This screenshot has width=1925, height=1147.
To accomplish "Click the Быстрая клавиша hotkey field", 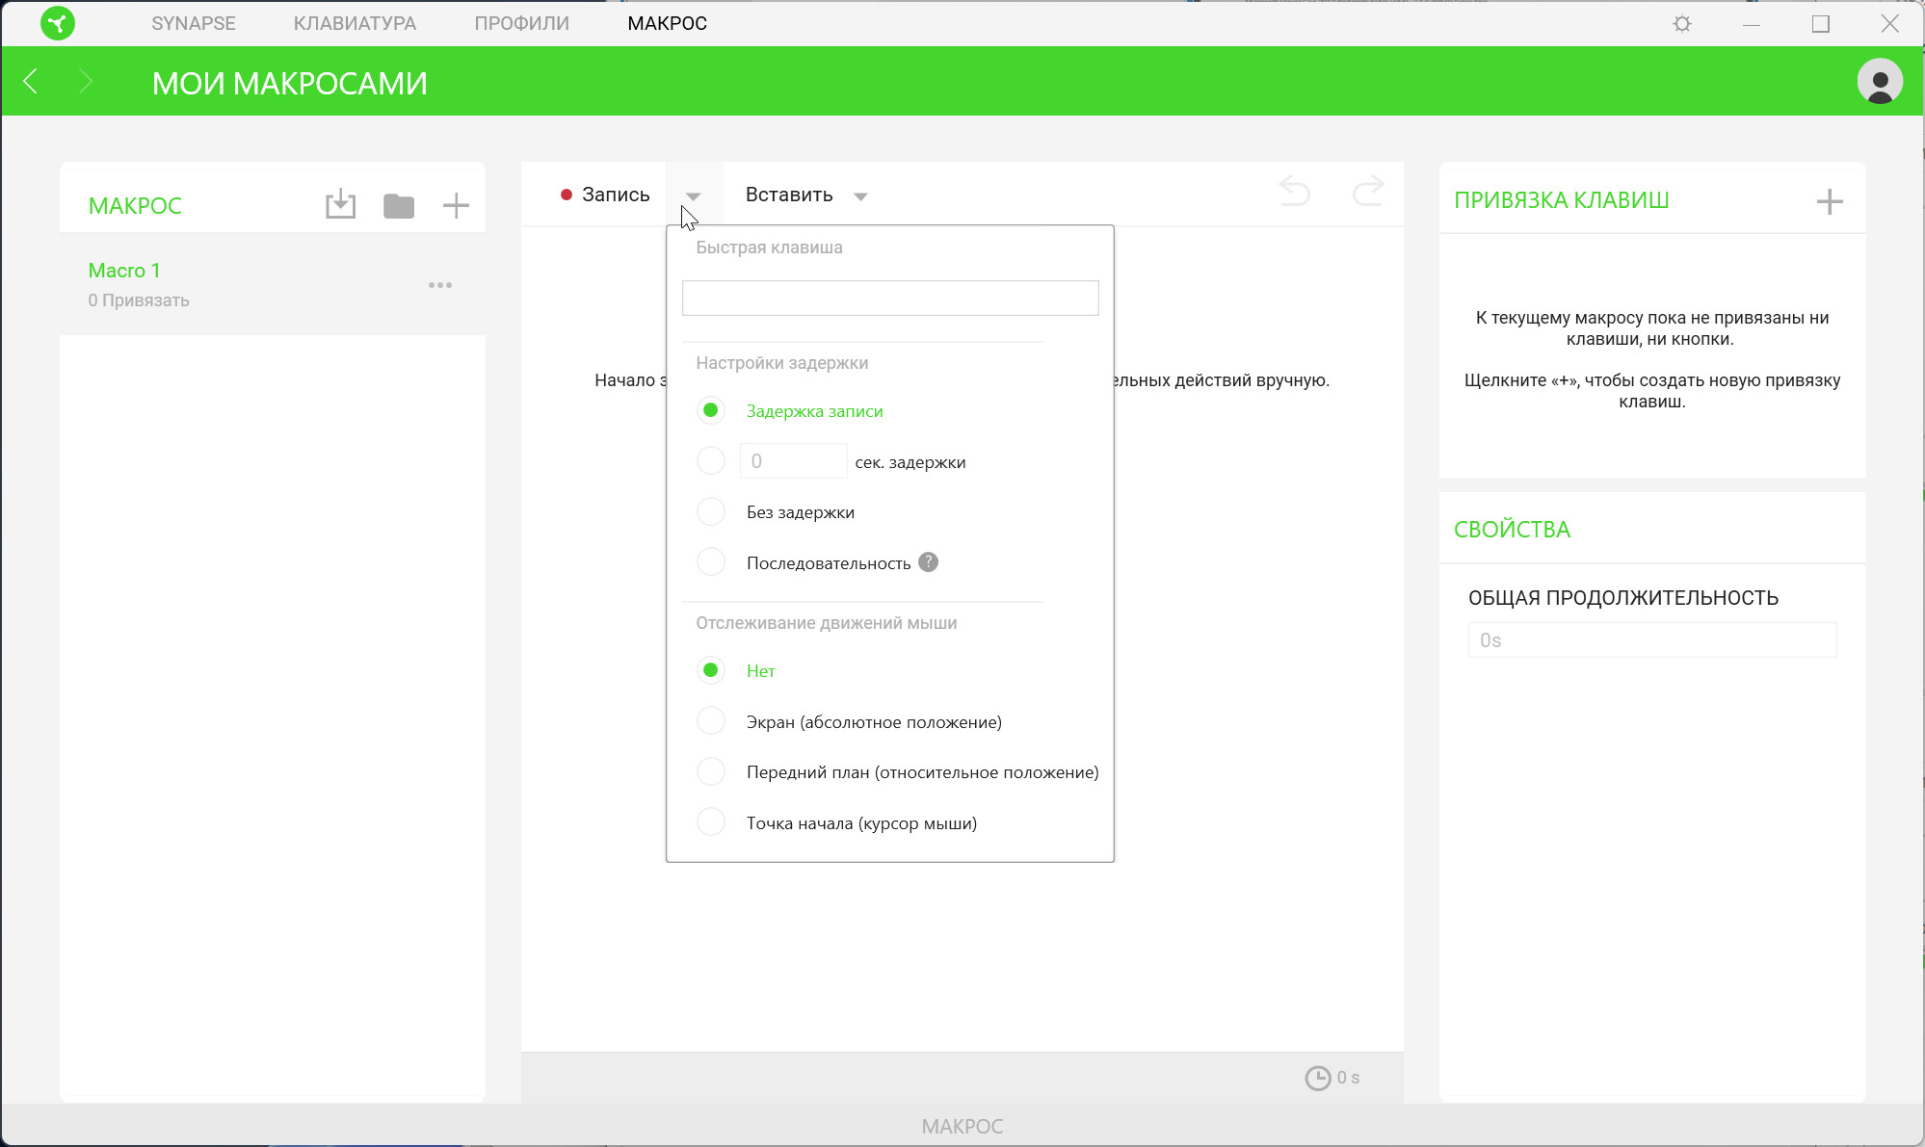I will tap(889, 299).
